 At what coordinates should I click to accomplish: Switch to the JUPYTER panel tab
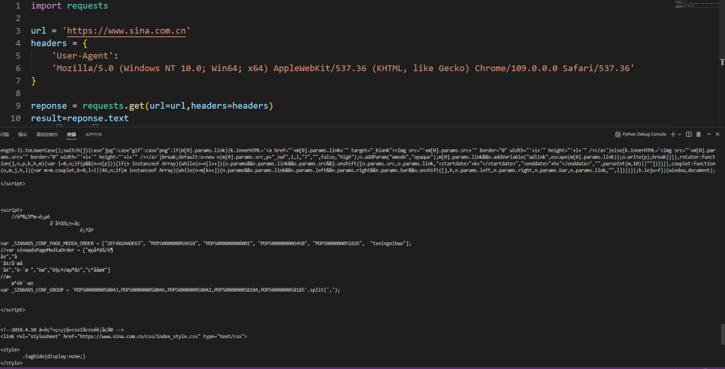93,134
